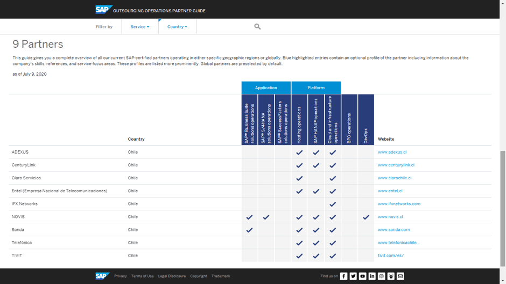Click the search magnifier icon

point(257,26)
